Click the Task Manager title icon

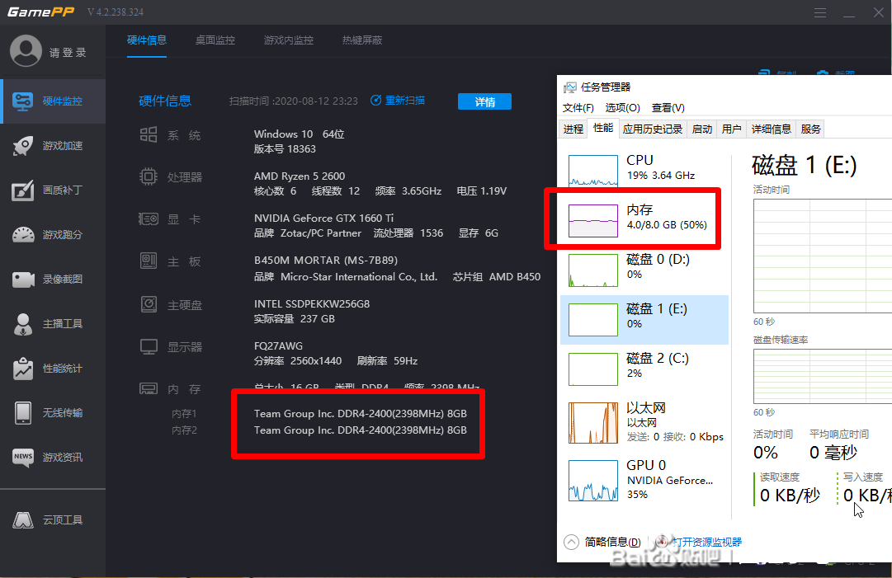click(569, 87)
